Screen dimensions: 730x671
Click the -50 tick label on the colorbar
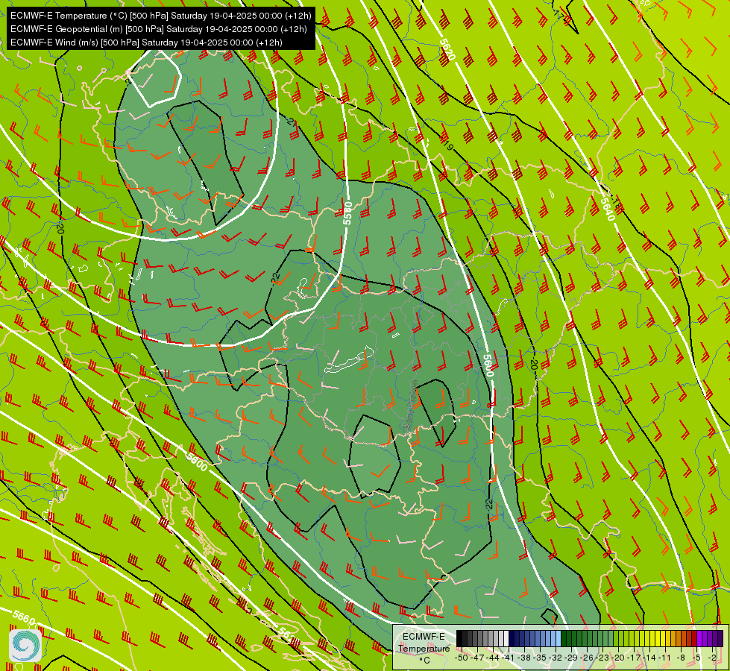coord(462,658)
